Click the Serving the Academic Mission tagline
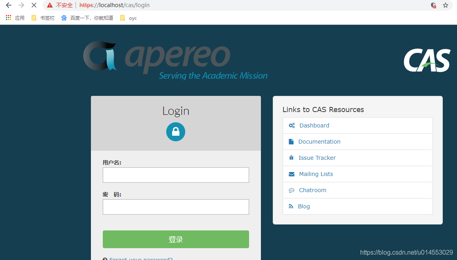The image size is (457, 260). point(213,76)
